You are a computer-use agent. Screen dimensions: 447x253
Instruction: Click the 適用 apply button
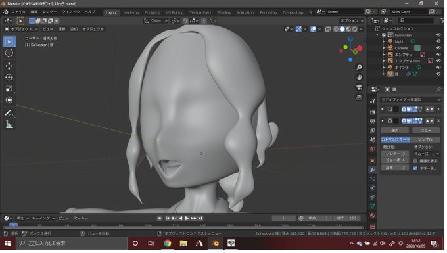point(395,131)
